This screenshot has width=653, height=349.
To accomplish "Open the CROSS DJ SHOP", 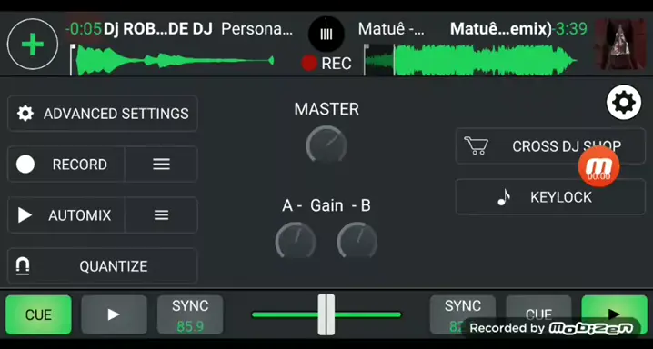I will coord(550,146).
